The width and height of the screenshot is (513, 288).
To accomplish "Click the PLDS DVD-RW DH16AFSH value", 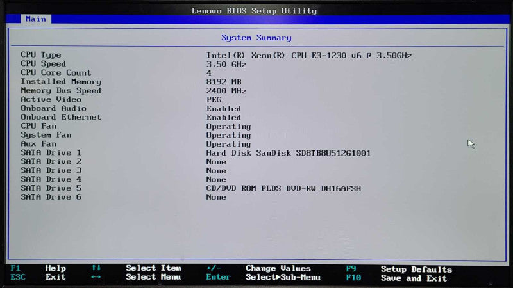I will (x=283, y=189).
